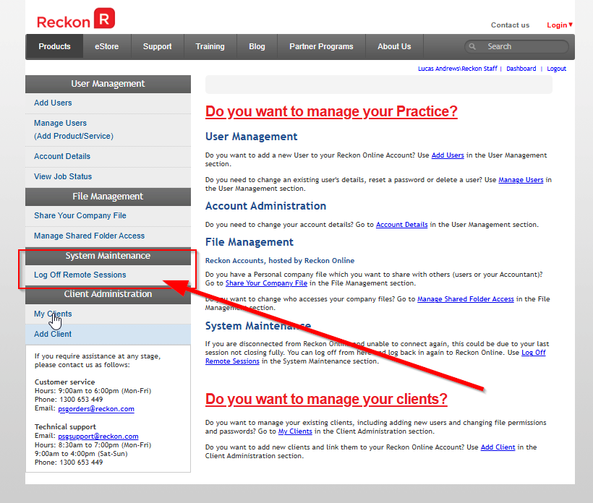Click the 'Do you want to manage your clients?' heading

pos(326,399)
